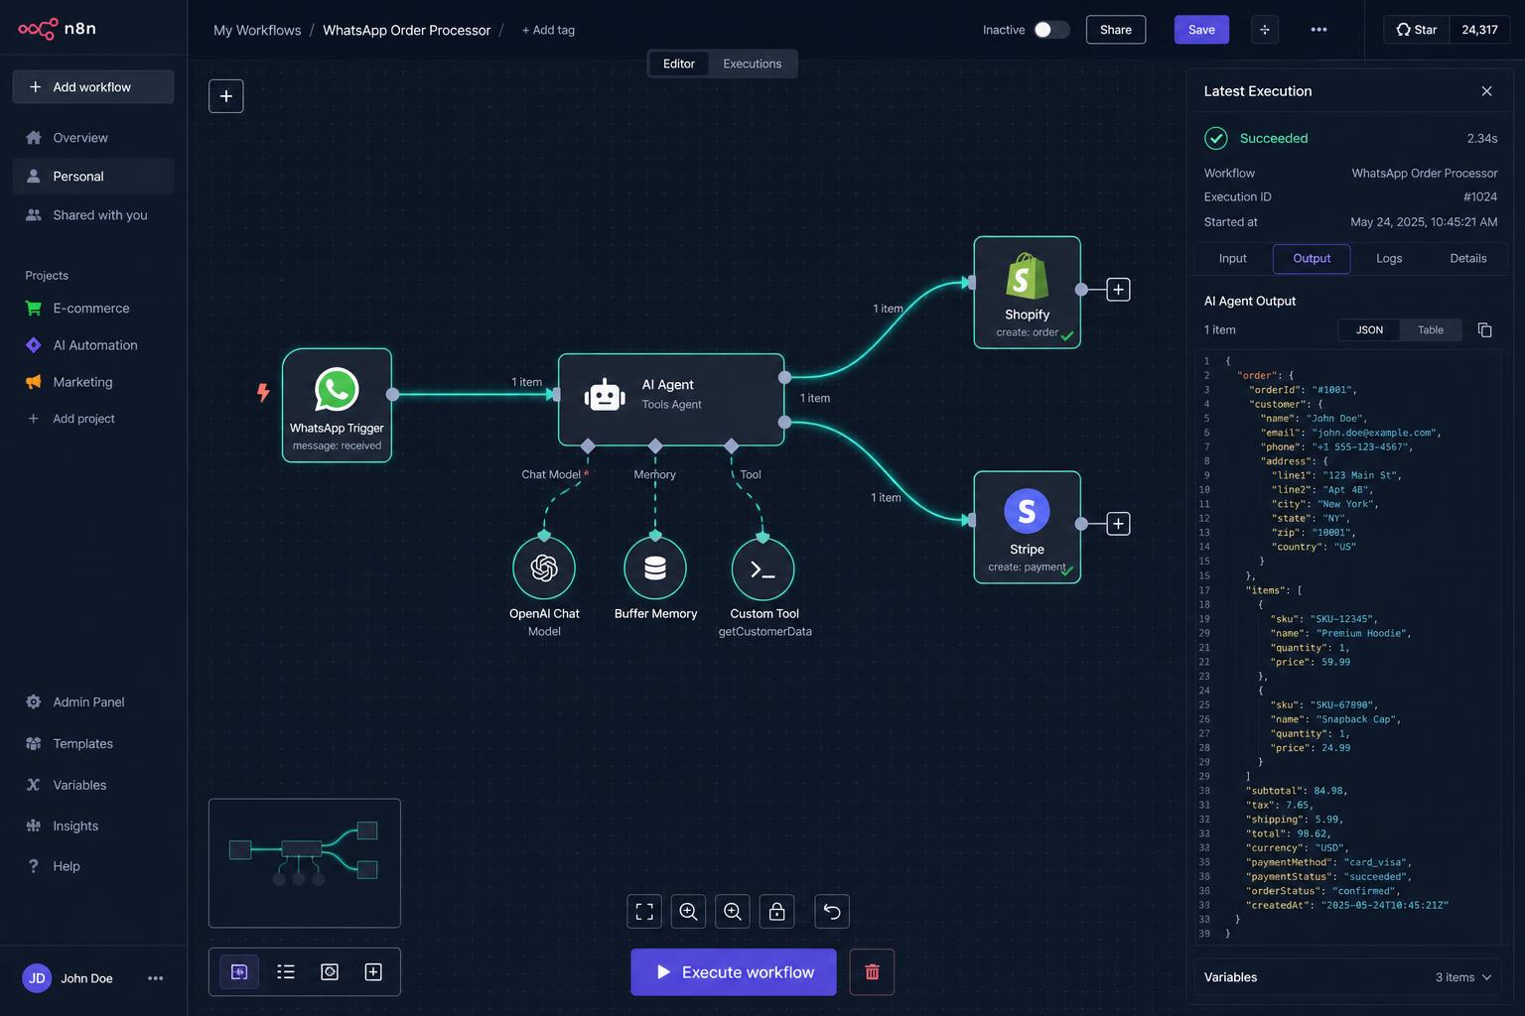The image size is (1525, 1016).
Task: Open the John Doe account options menu
Action: 155,978
